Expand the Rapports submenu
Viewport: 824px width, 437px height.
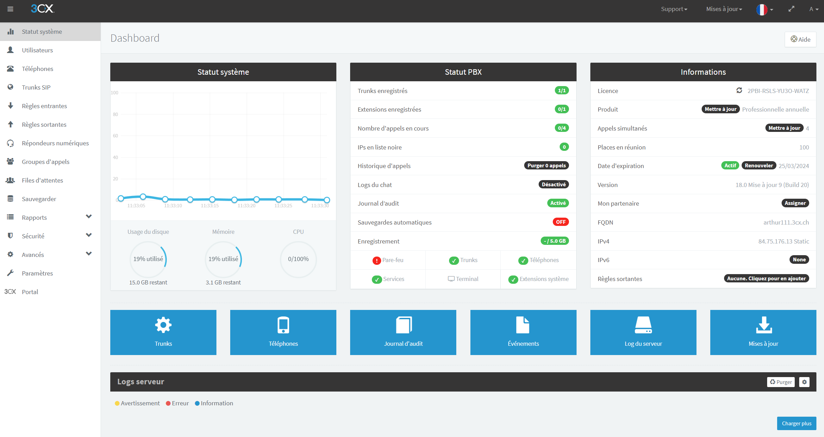coord(89,217)
